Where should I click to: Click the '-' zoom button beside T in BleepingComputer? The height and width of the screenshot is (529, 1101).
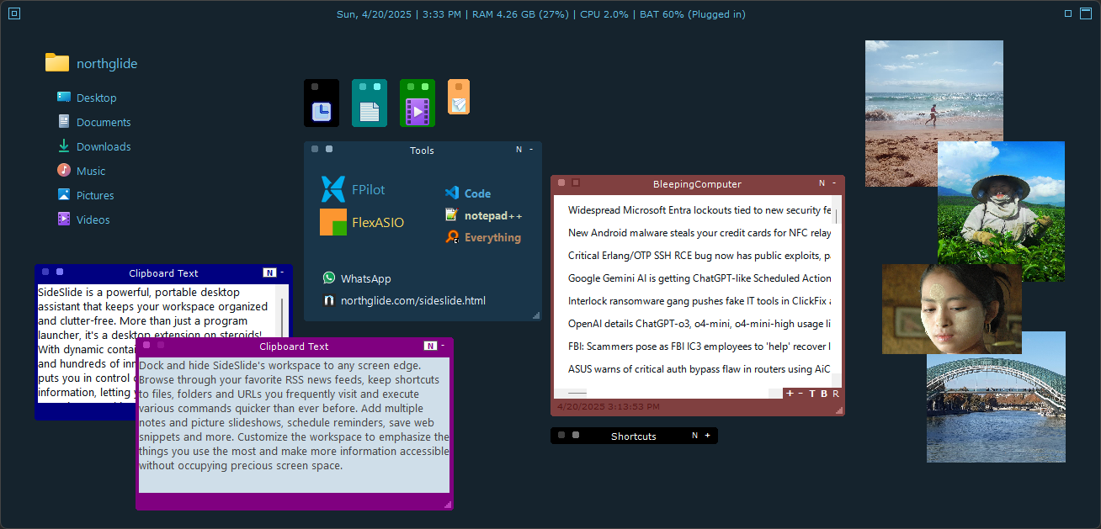(800, 394)
